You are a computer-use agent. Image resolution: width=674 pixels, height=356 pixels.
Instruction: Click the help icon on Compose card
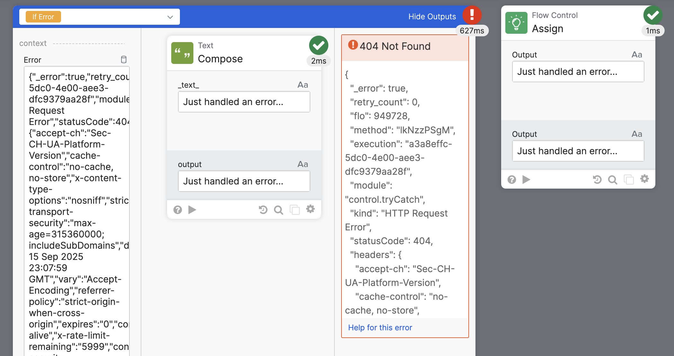click(178, 210)
